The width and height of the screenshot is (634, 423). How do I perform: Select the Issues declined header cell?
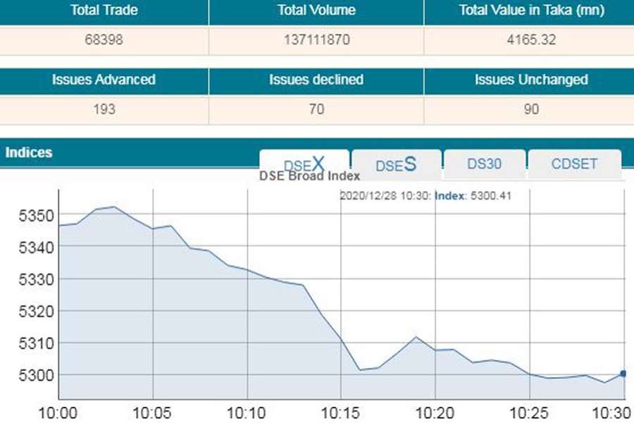pyautogui.click(x=316, y=80)
